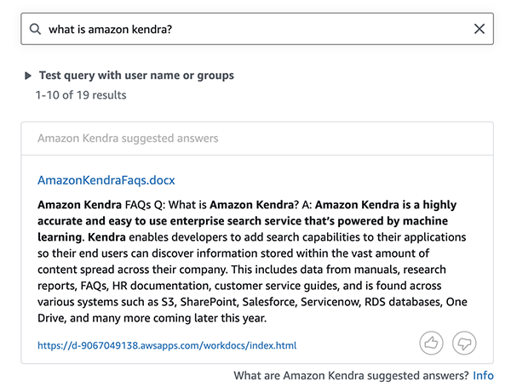Click the 'Amazon Kendra suggested answers' card header

tap(128, 138)
